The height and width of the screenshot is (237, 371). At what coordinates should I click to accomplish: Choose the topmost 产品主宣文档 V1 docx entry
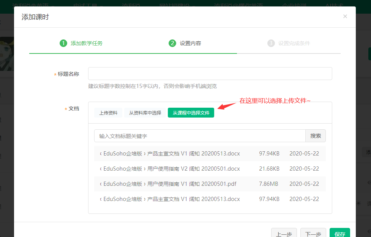coord(171,154)
